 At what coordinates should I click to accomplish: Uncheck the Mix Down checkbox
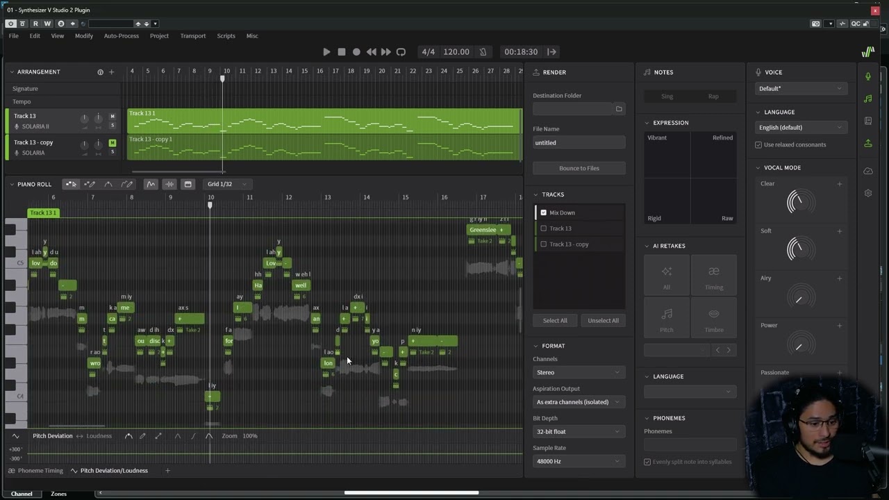[544, 212]
